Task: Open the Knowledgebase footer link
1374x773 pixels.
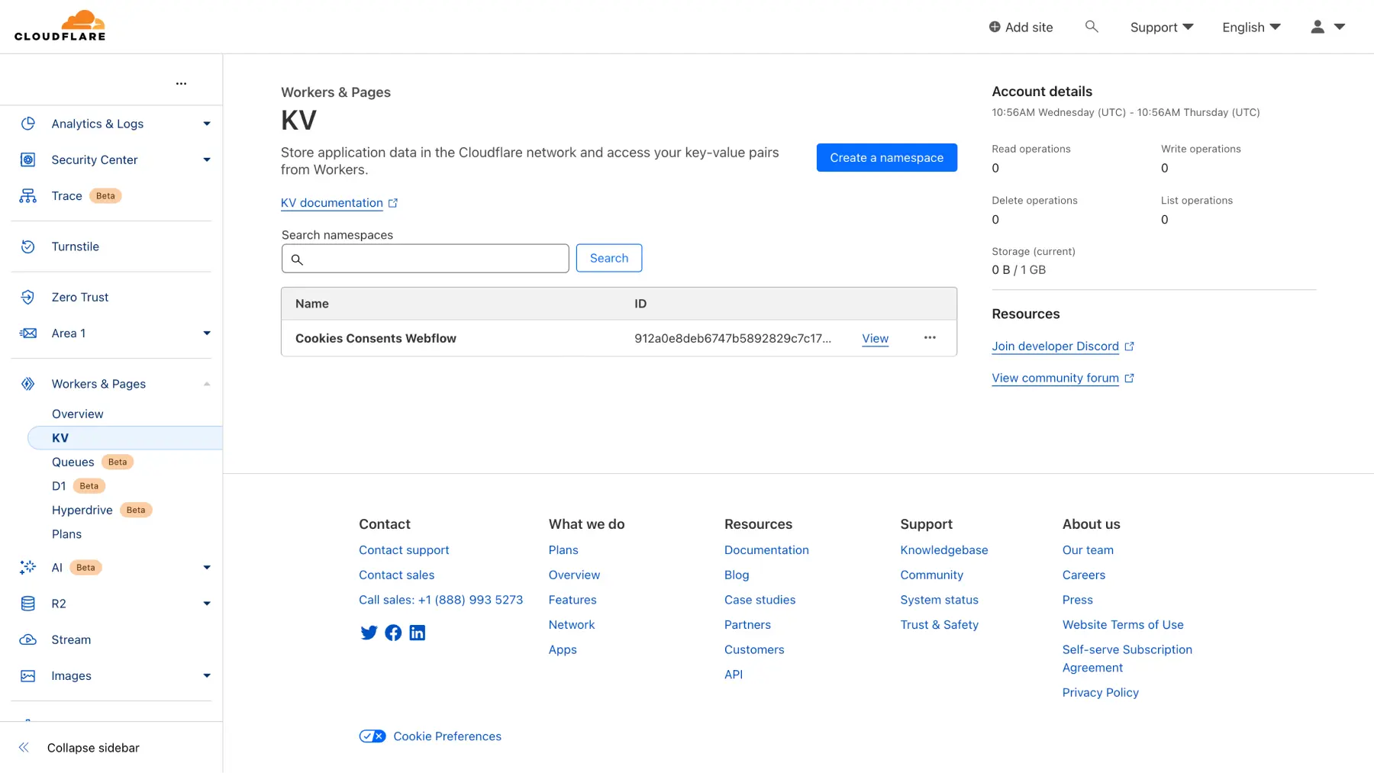Action: [943, 550]
